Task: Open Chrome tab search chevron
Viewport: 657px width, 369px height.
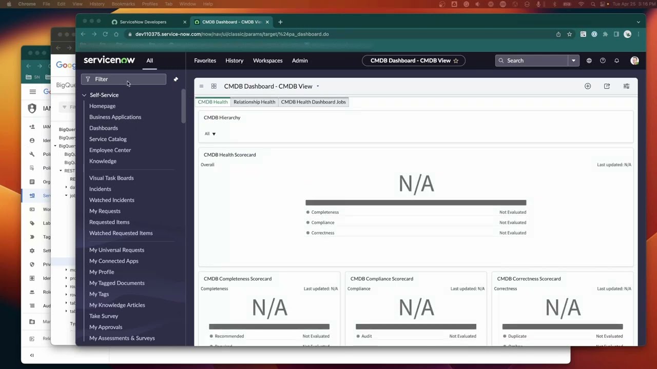Action: point(639,22)
